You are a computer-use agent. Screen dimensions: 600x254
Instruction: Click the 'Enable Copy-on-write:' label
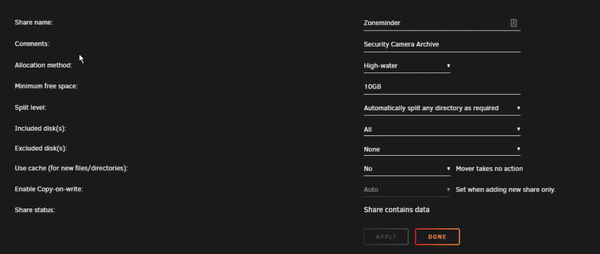(49, 189)
